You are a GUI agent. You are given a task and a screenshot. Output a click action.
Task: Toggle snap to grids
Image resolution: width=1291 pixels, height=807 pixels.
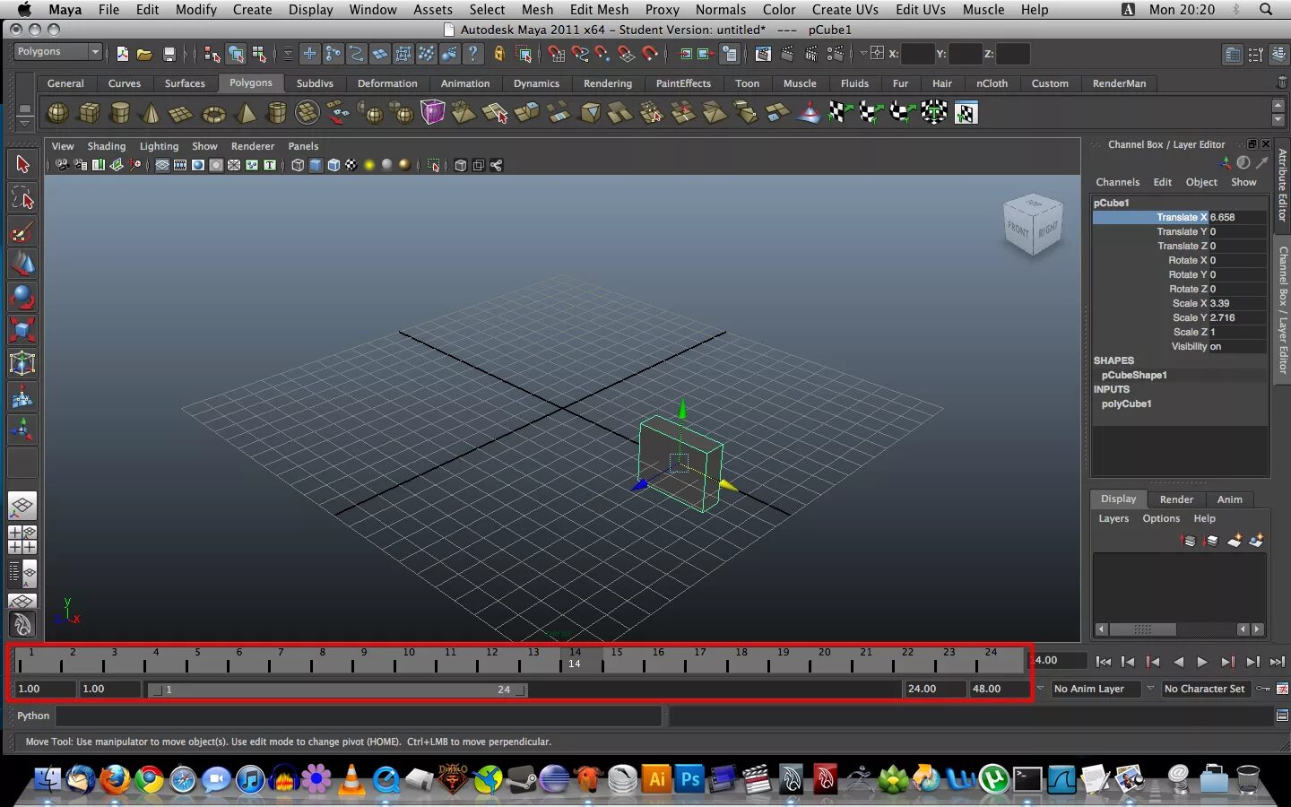(x=557, y=54)
